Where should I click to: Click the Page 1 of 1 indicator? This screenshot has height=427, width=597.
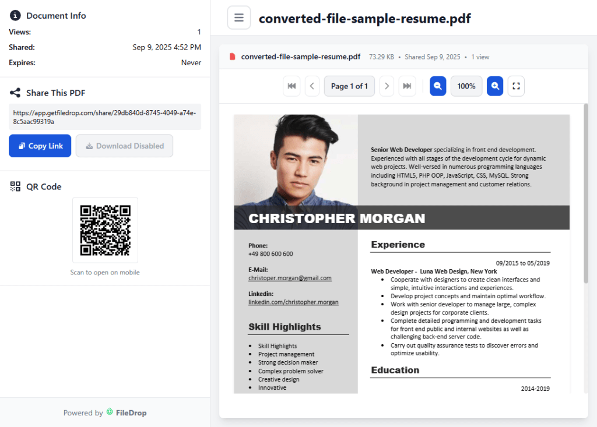(349, 86)
